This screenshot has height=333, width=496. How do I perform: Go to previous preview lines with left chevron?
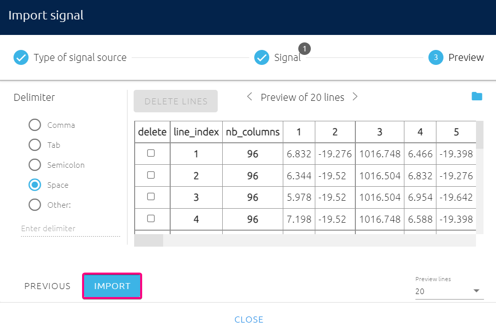(x=250, y=97)
